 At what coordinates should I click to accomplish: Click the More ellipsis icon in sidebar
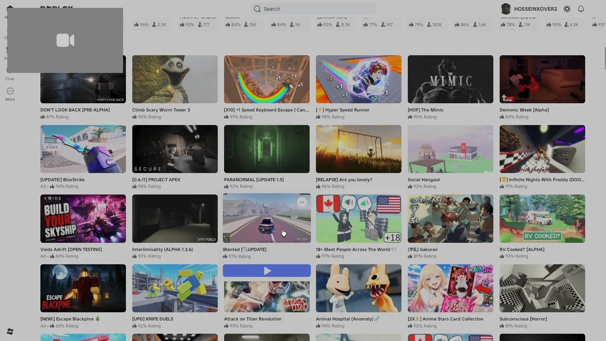(x=10, y=91)
